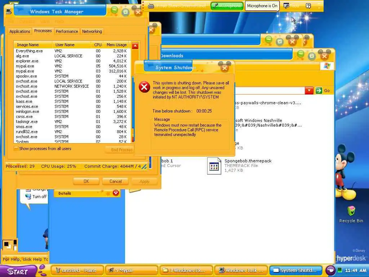Select the services.exe process row
Image resolution: width=369 pixels, height=277 pixels.
point(72,106)
